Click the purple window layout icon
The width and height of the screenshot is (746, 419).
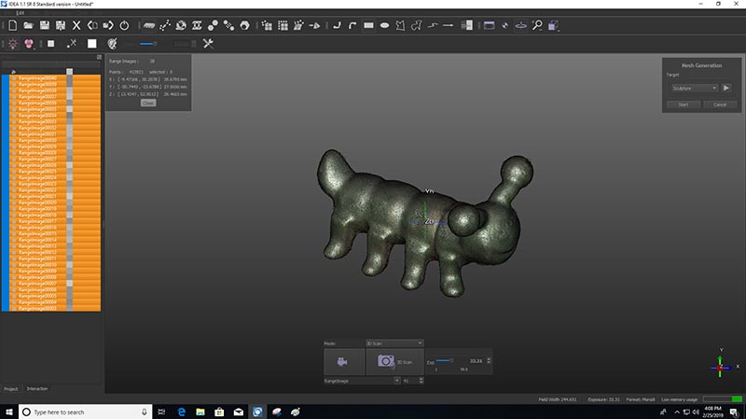pyautogui.click(x=489, y=25)
